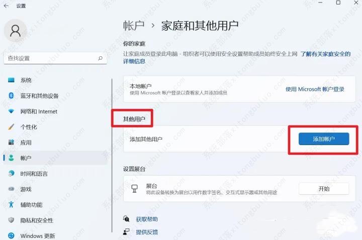Image resolution: width=362 pixels, height=240 pixels.
Task: Click the 你的家庭 heading
Action: 134,44
